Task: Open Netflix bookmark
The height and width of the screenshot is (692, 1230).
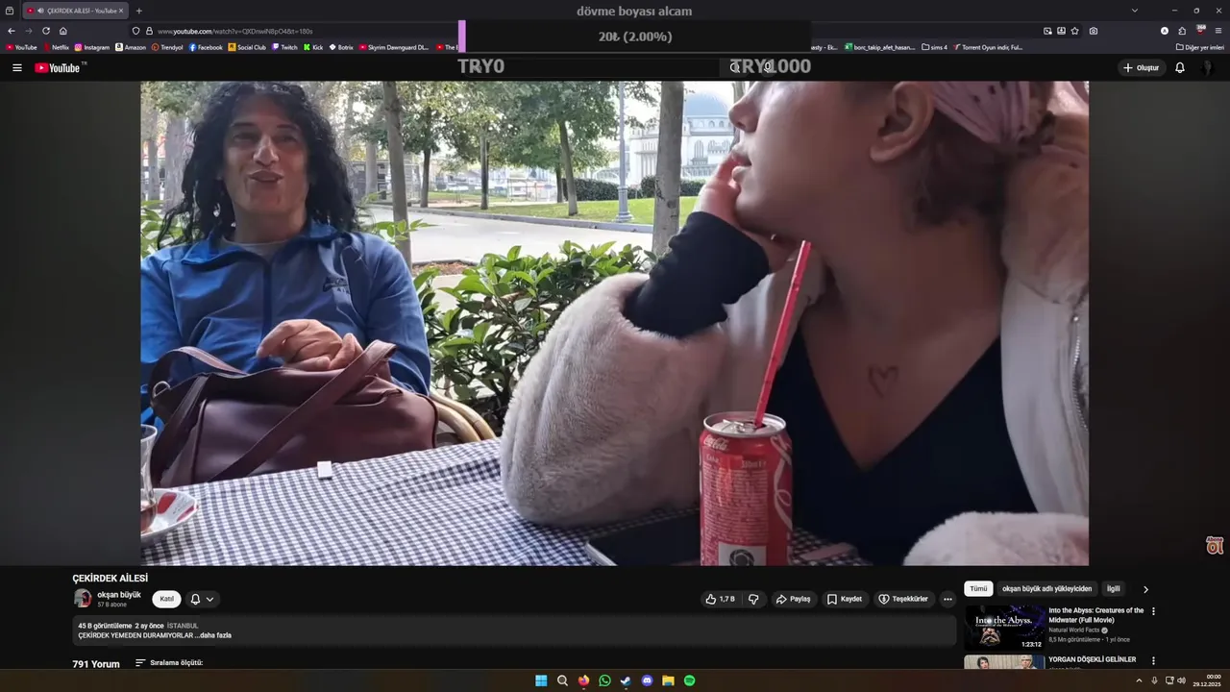Action: click(x=55, y=47)
